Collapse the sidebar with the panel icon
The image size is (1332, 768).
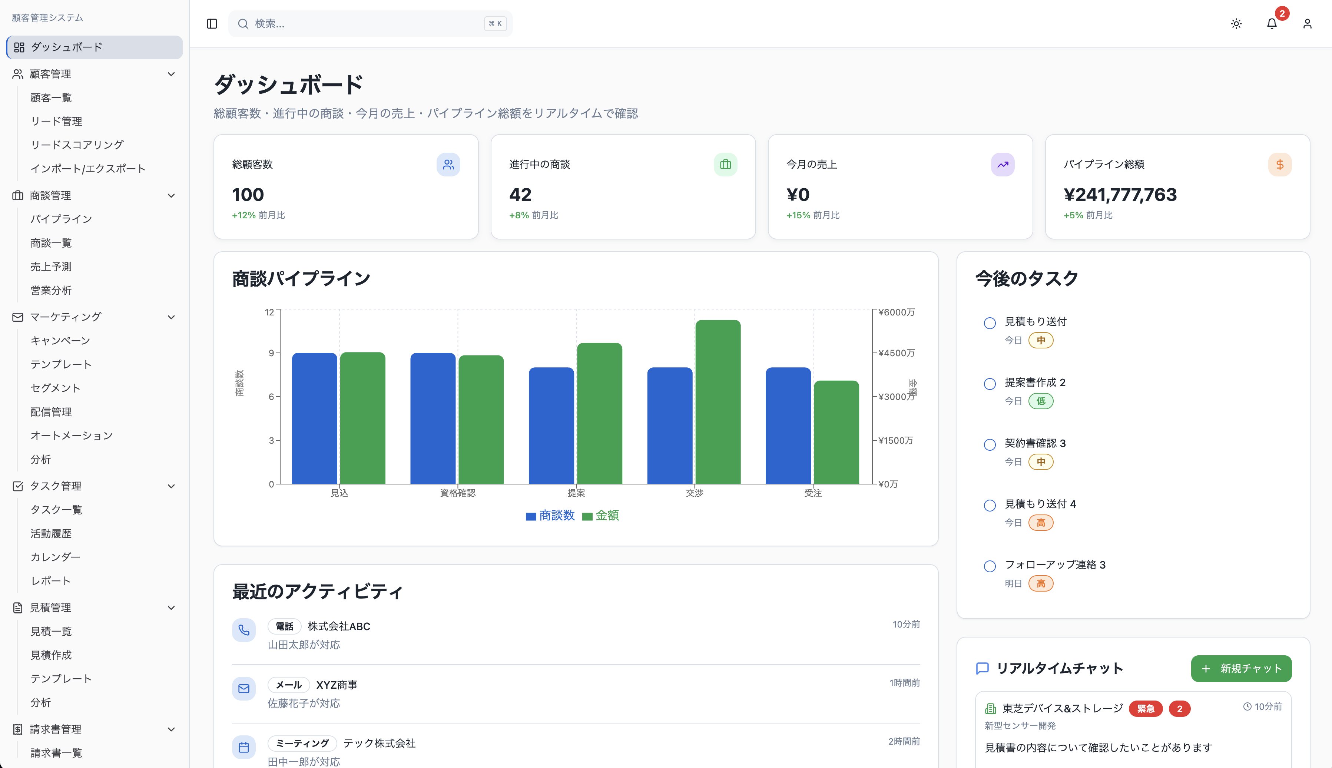pos(212,24)
